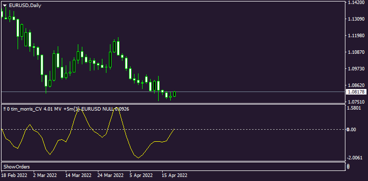The height and width of the screenshot is (181, 368).
Task: Click the tim_morris_CV indicator label
Action: coord(66,109)
